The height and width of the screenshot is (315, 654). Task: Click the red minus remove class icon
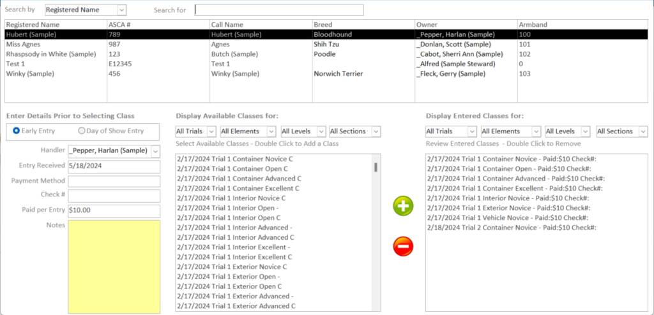point(404,246)
